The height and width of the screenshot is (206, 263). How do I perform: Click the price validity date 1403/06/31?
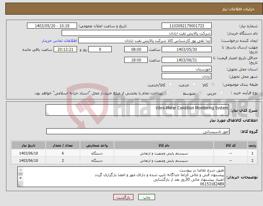pyautogui.click(x=187, y=60)
